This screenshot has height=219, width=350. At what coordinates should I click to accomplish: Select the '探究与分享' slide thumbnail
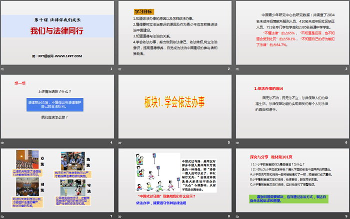pos(292,179)
